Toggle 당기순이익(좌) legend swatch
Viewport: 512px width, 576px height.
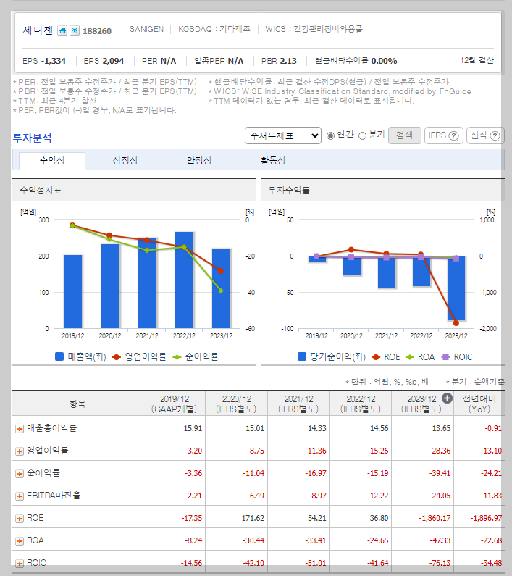click(302, 356)
